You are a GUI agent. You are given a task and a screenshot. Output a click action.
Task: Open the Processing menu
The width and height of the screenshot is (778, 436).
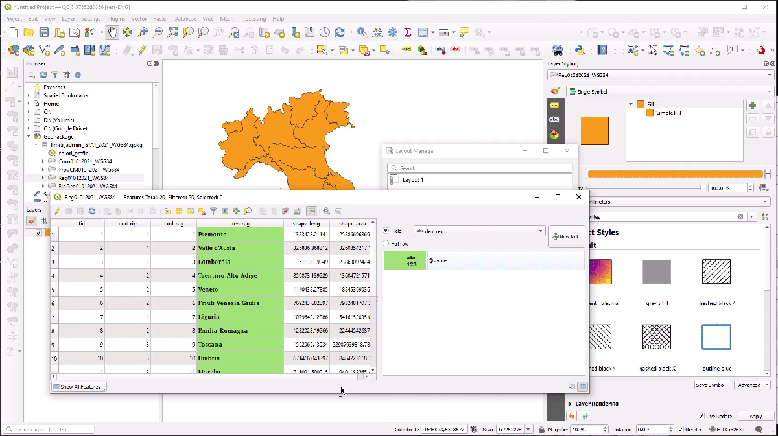click(x=253, y=19)
